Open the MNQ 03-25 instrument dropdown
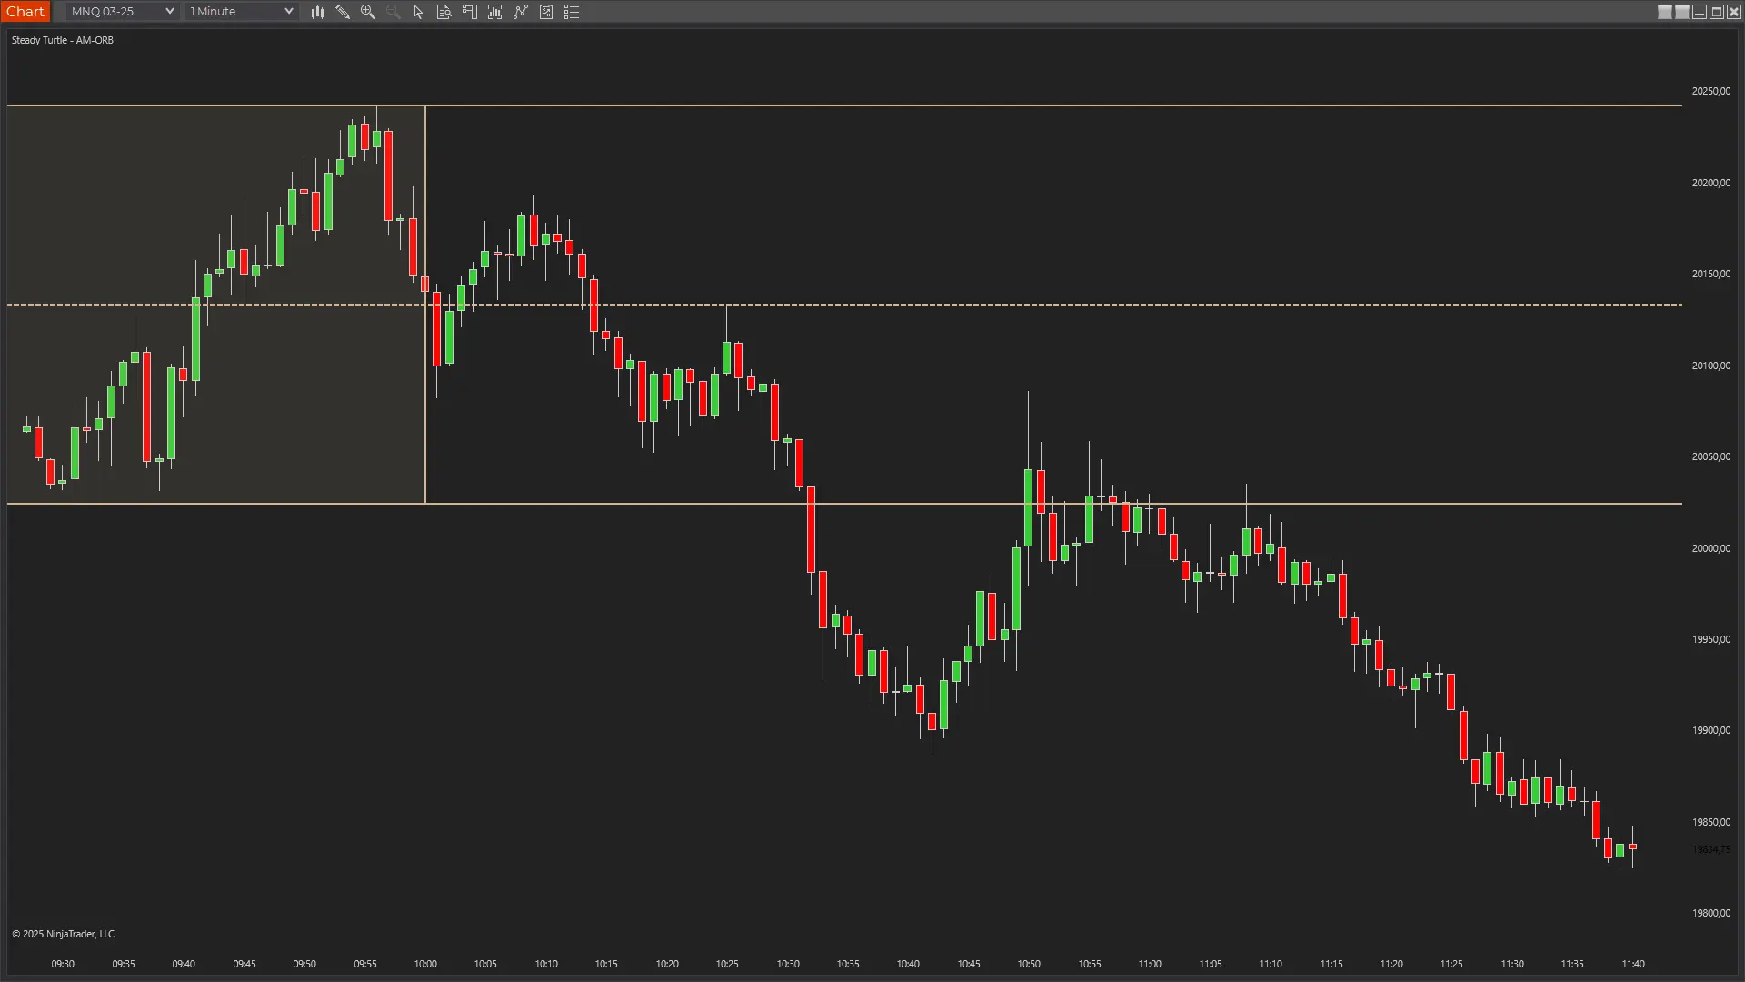1745x982 pixels. [x=122, y=12]
